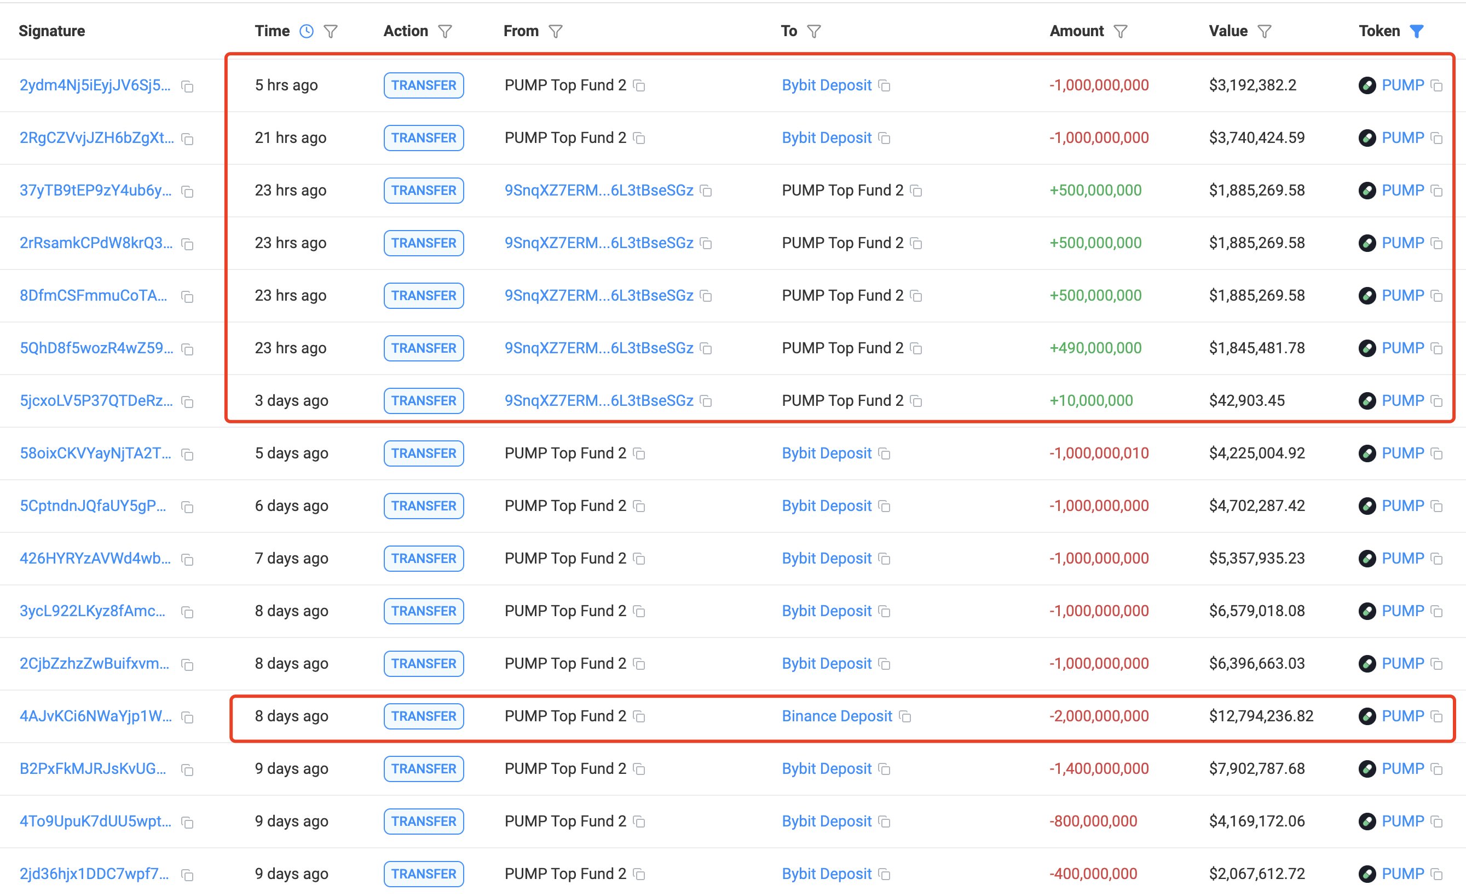Copy signature 5jcxoLV5P37QTDeRz...
This screenshot has height=896, width=1466.
click(x=187, y=402)
